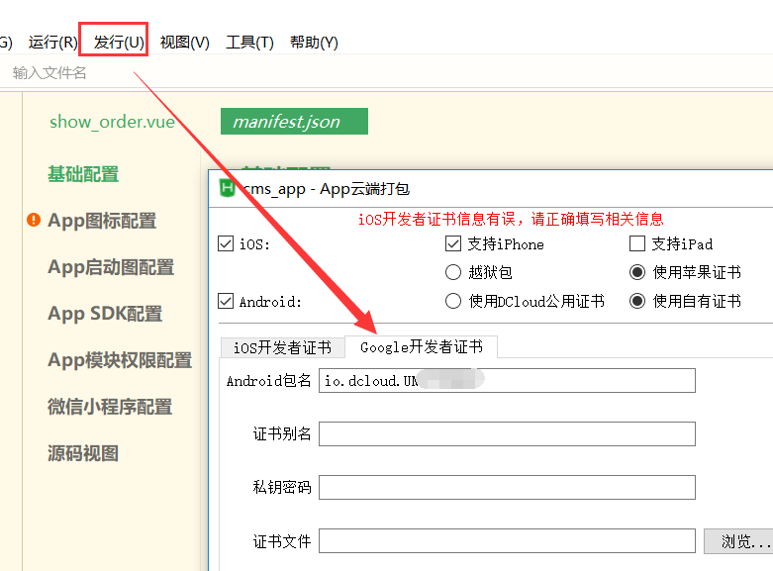Click the Android包名 input field
Image resolution: width=773 pixels, height=571 pixels.
507,380
